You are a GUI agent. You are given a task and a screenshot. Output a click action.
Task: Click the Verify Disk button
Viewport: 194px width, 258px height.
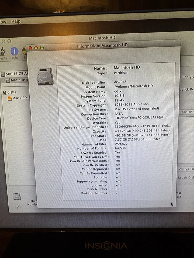click(186, 169)
